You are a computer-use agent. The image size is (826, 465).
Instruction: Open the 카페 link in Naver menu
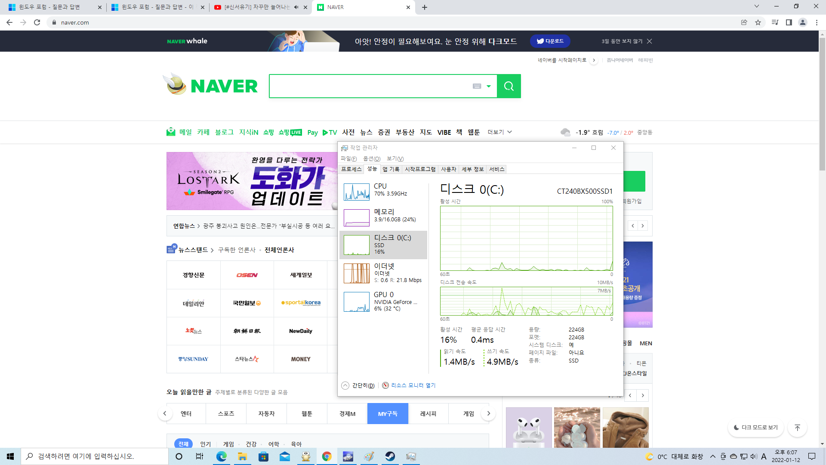(203, 132)
